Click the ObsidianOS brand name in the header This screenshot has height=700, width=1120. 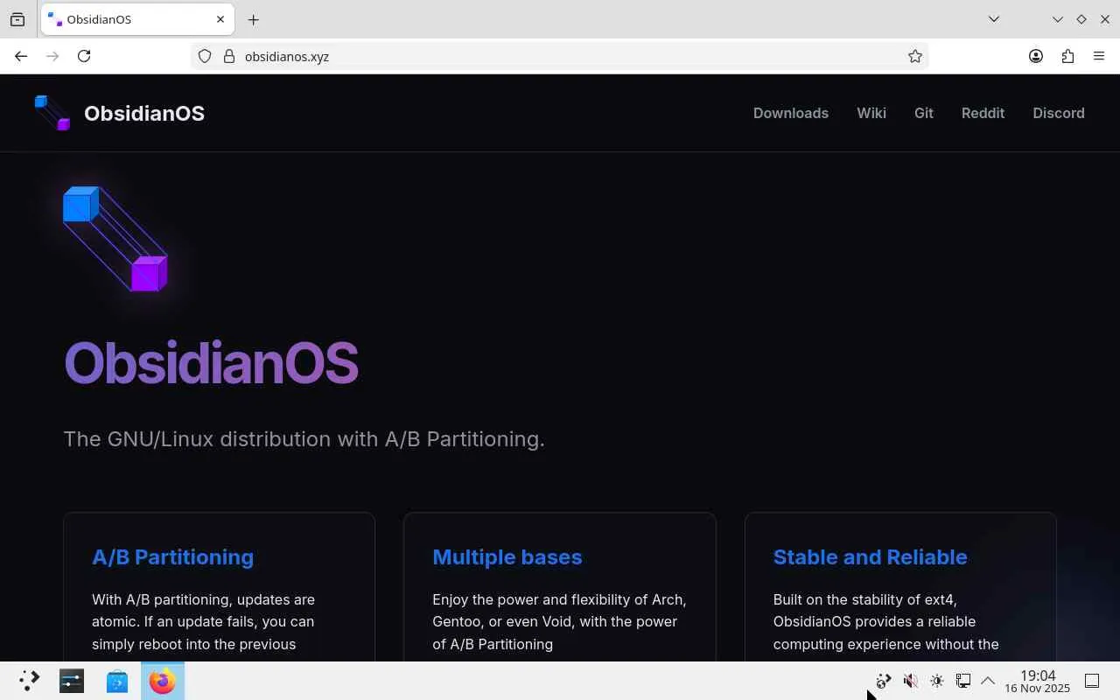point(144,113)
